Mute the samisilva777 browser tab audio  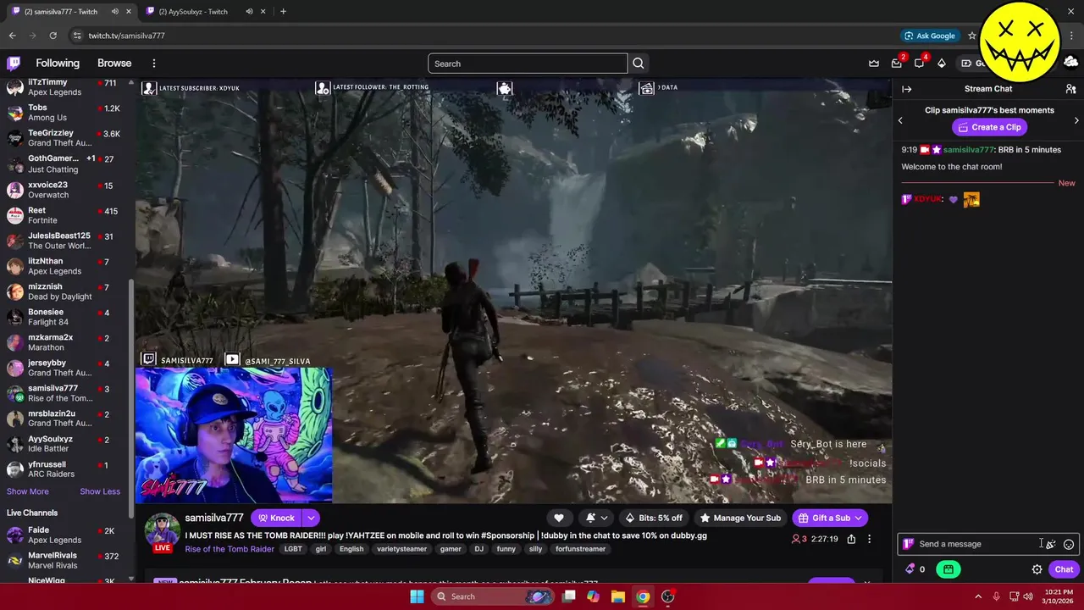114,12
